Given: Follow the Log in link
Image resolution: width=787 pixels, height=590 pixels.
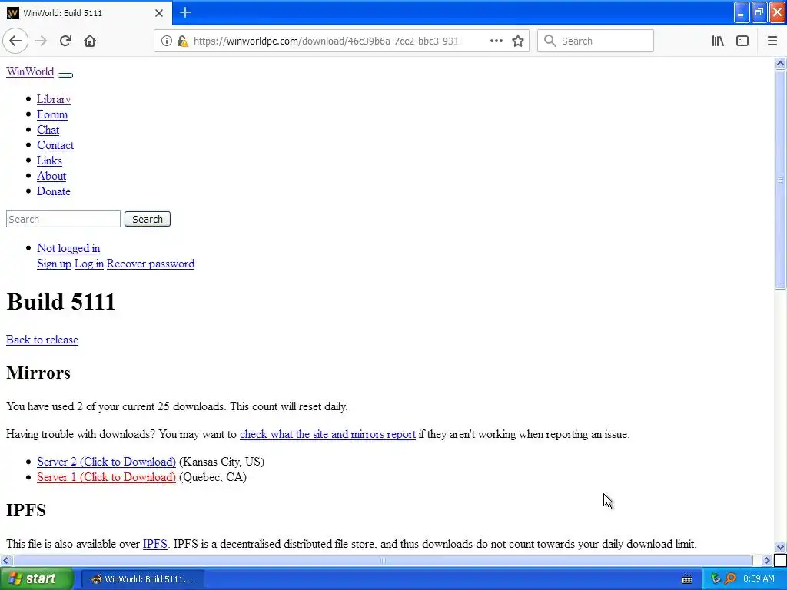Looking at the screenshot, I should pos(89,264).
